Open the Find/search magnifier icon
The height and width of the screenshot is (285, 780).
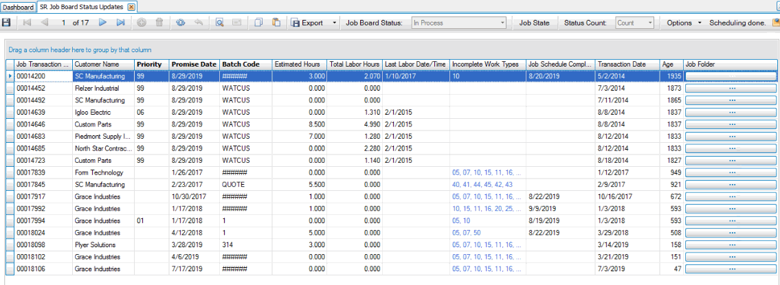(x=220, y=23)
